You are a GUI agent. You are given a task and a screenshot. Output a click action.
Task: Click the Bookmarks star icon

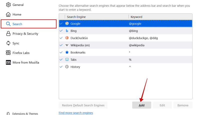click(67, 52)
